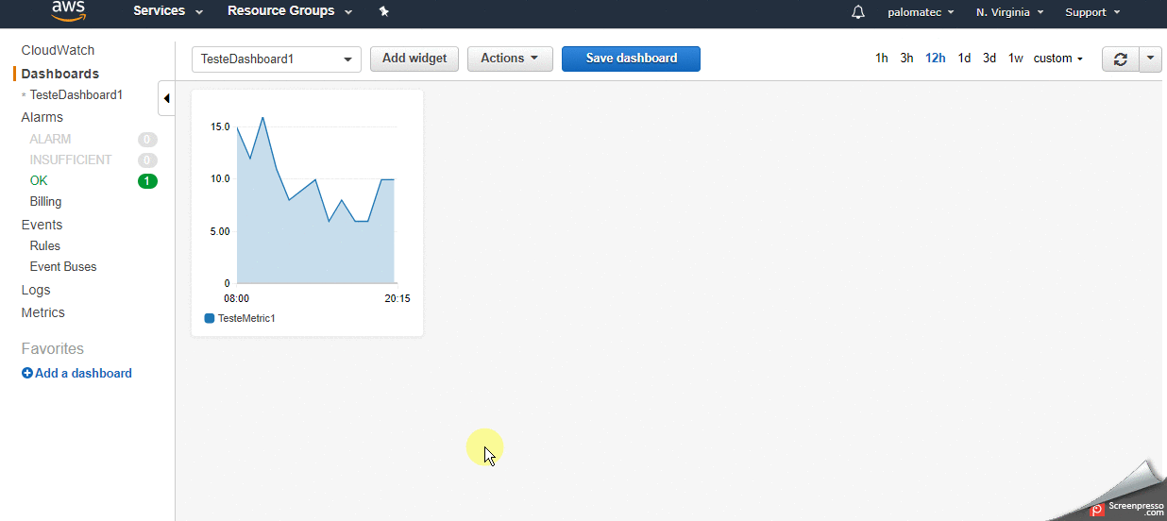Open Logs in the sidebar
This screenshot has height=521, width=1167.
(x=36, y=291)
